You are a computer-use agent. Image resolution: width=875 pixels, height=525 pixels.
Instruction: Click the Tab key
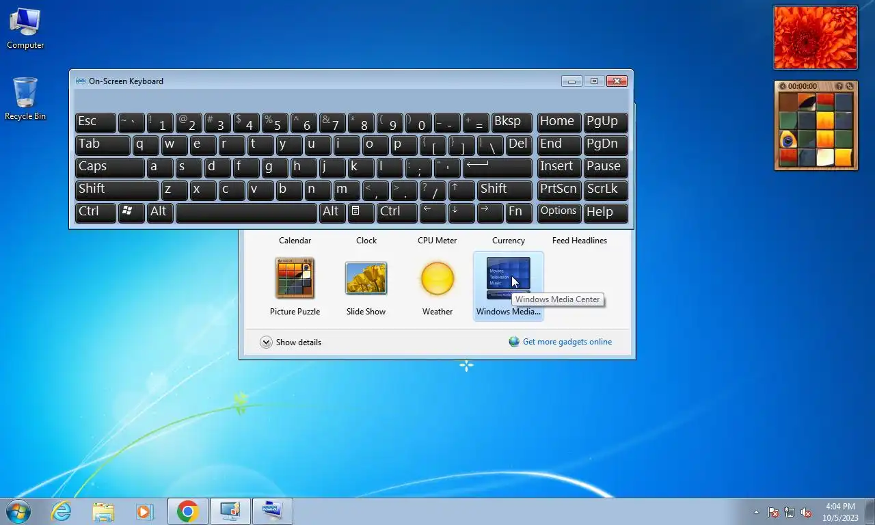[x=103, y=145]
